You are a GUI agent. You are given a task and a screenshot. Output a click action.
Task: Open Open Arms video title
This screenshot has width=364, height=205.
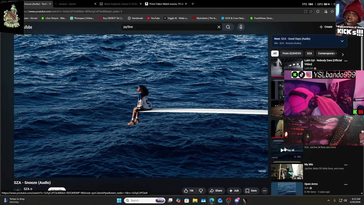(x=311, y=184)
